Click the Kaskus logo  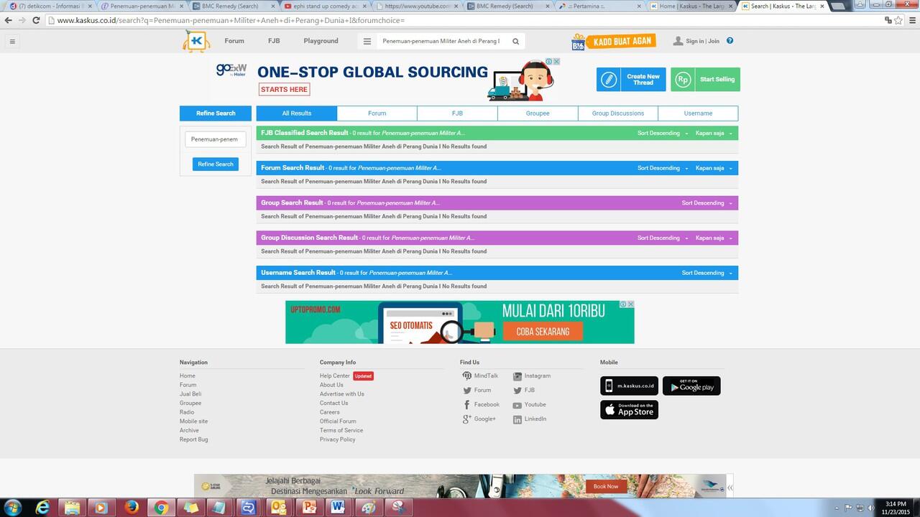coord(195,41)
